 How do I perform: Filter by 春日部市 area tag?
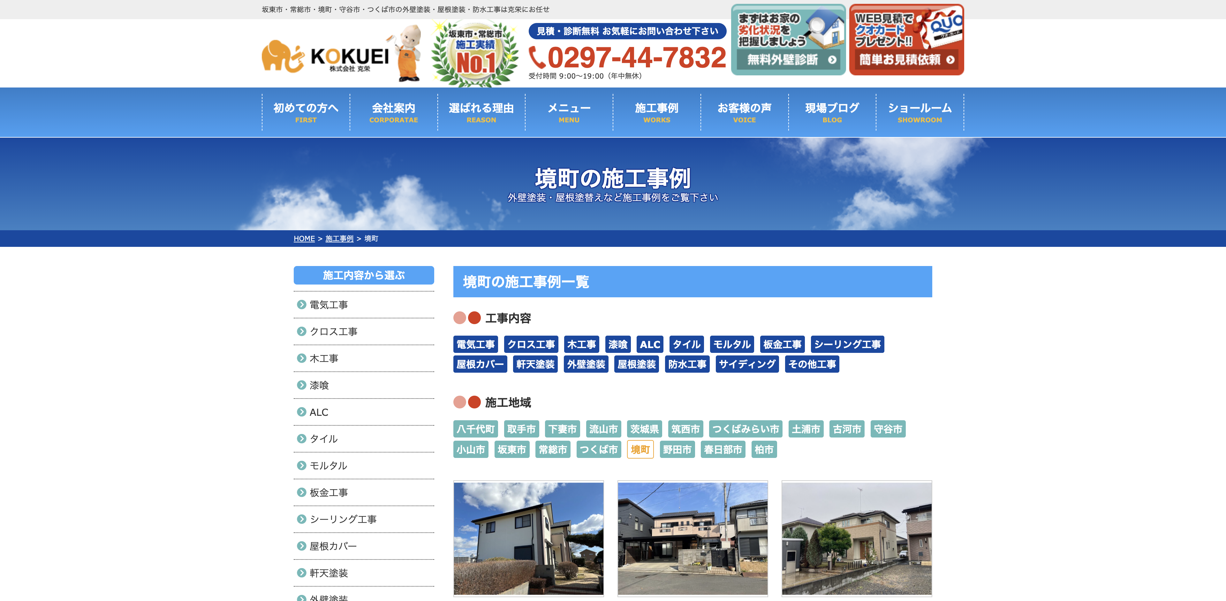(x=723, y=449)
